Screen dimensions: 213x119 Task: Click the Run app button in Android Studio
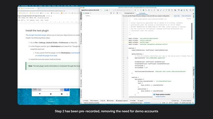coord(135,10)
